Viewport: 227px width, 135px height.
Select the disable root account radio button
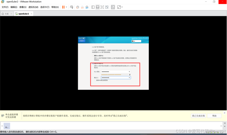click(93, 56)
